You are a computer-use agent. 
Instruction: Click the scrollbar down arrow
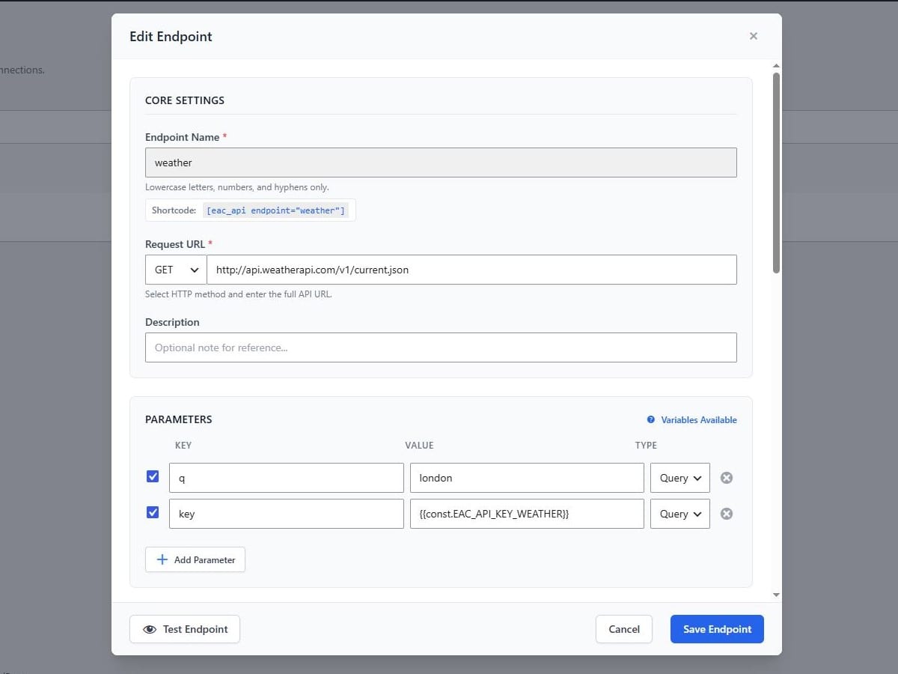point(776,595)
